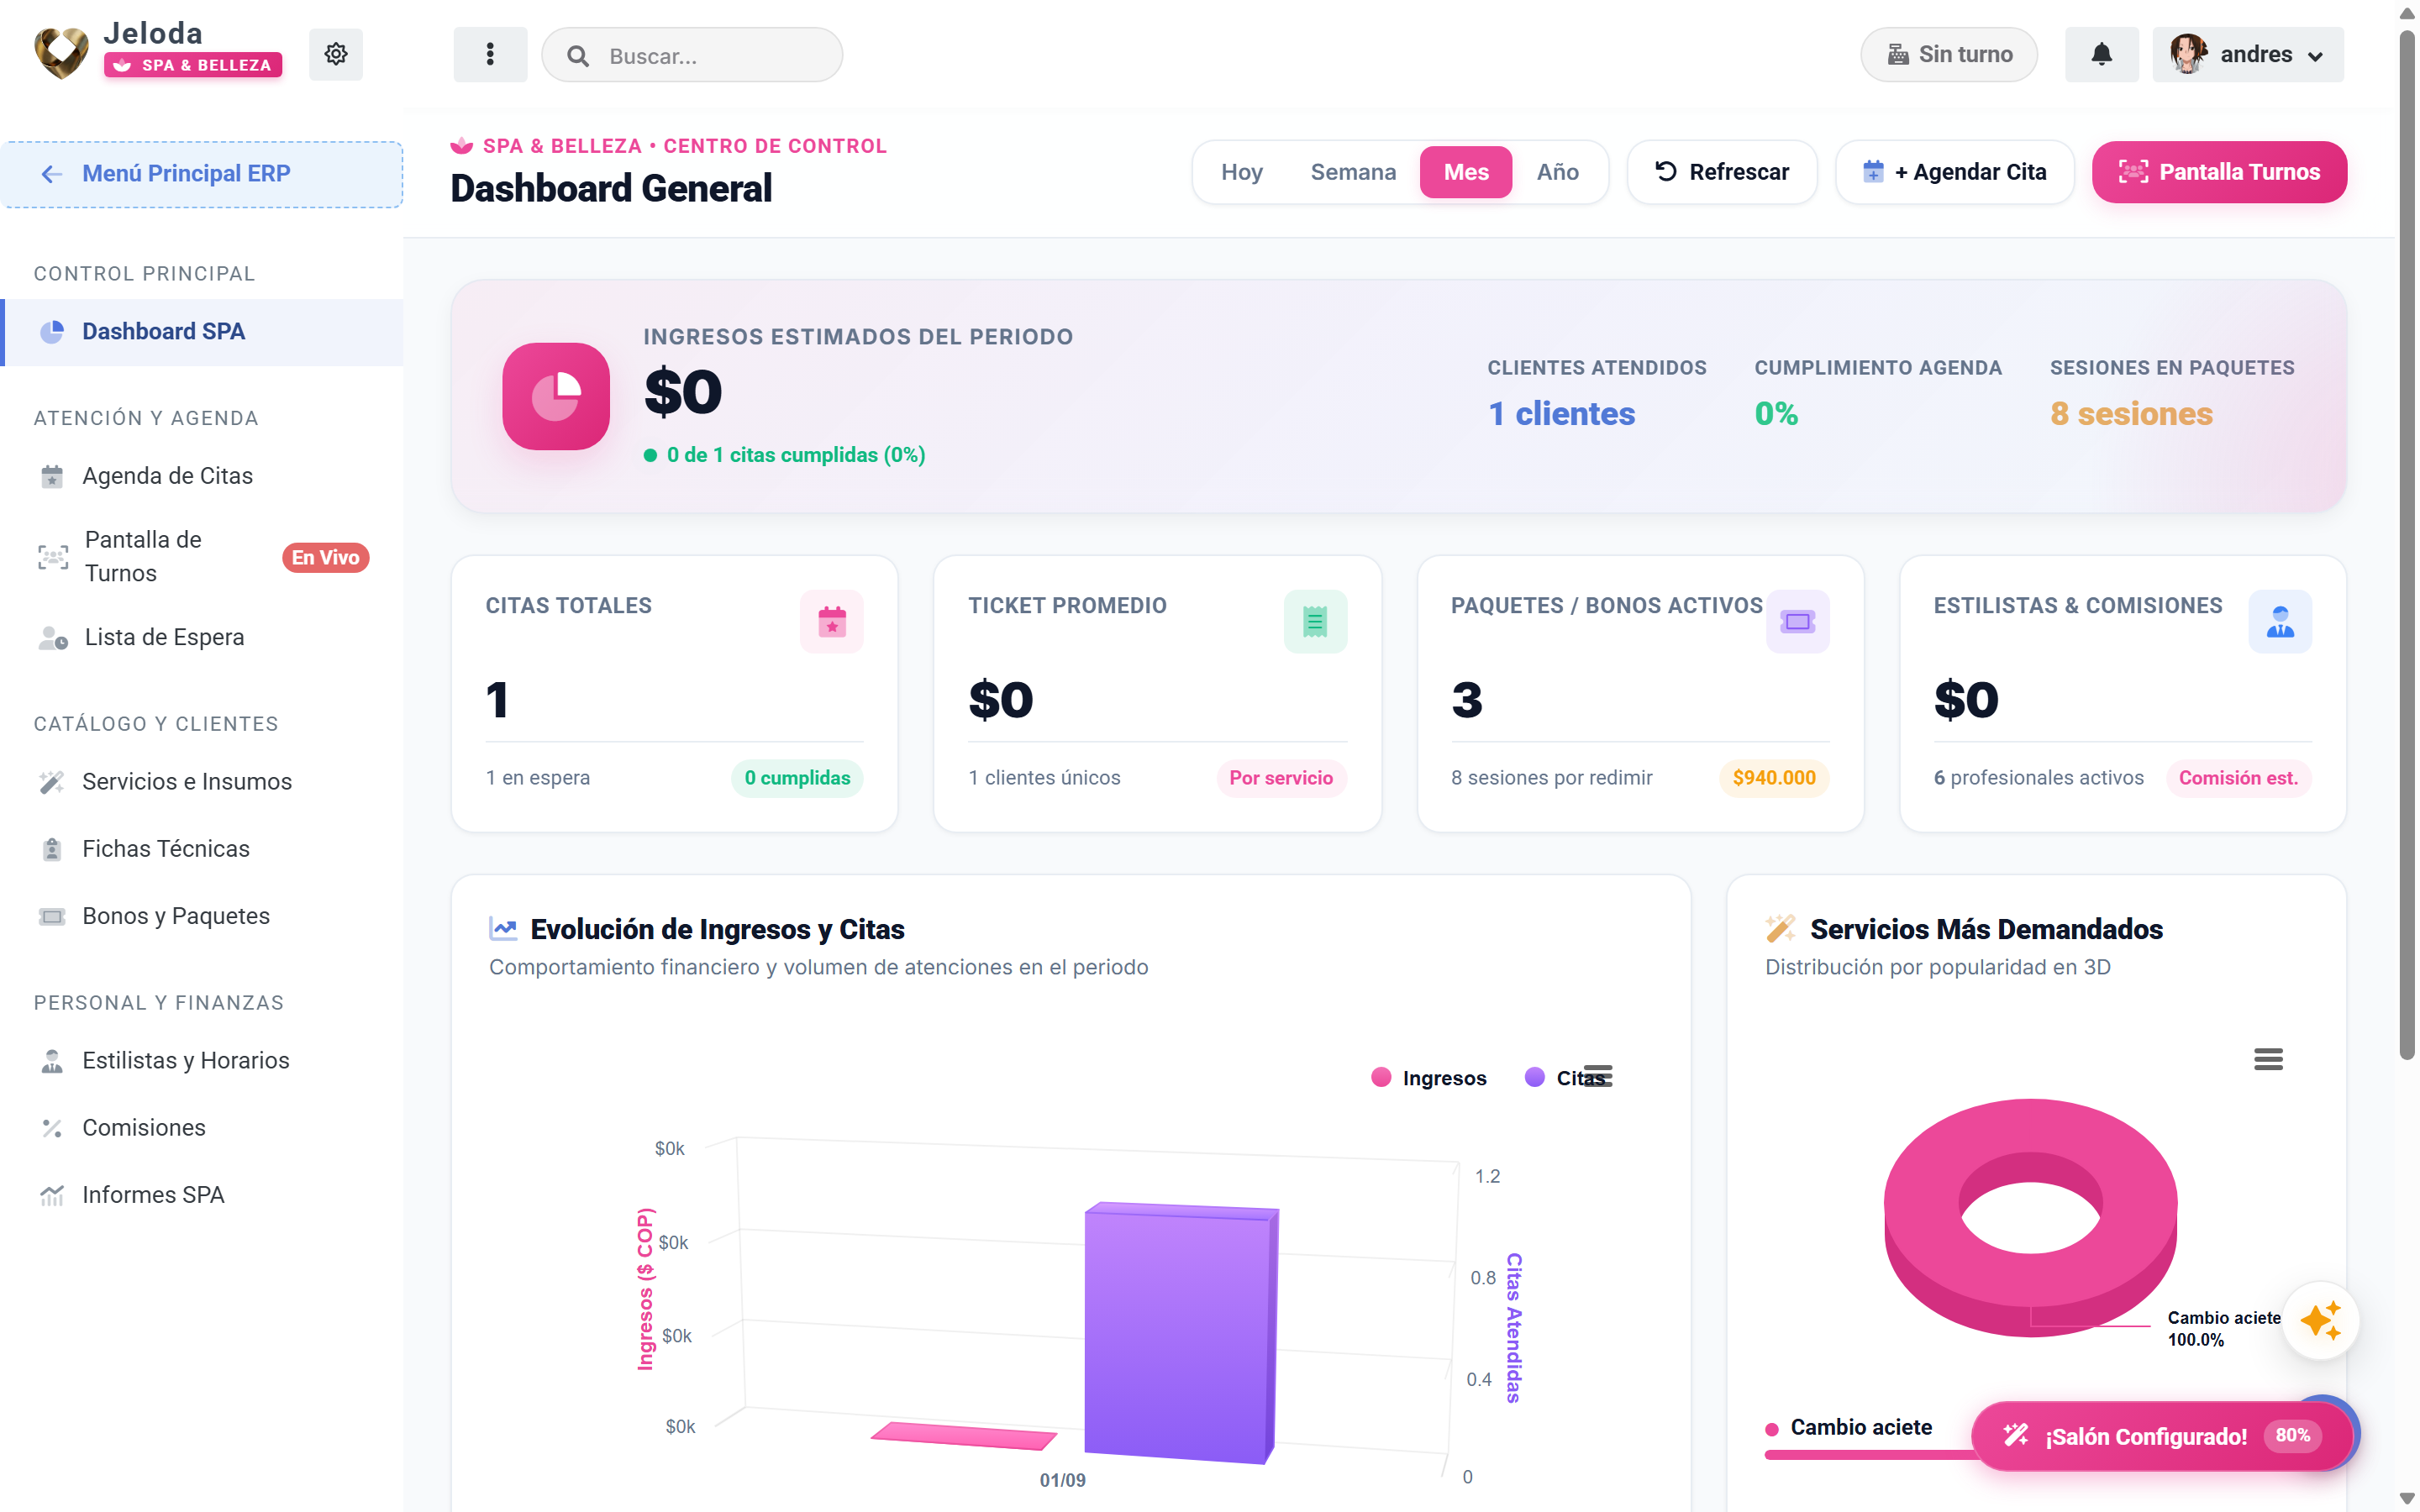Screen dimensions: 2420x1512
Task: Open Estilistas y Horarios
Action: click(202, 1061)
